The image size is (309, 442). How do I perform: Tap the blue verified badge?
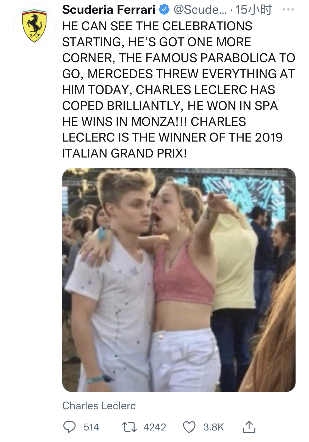click(x=164, y=10)
